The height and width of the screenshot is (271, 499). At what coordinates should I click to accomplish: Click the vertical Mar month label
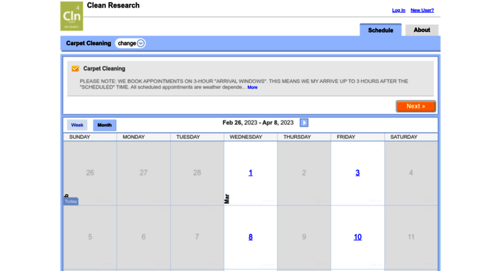point(227,199)
